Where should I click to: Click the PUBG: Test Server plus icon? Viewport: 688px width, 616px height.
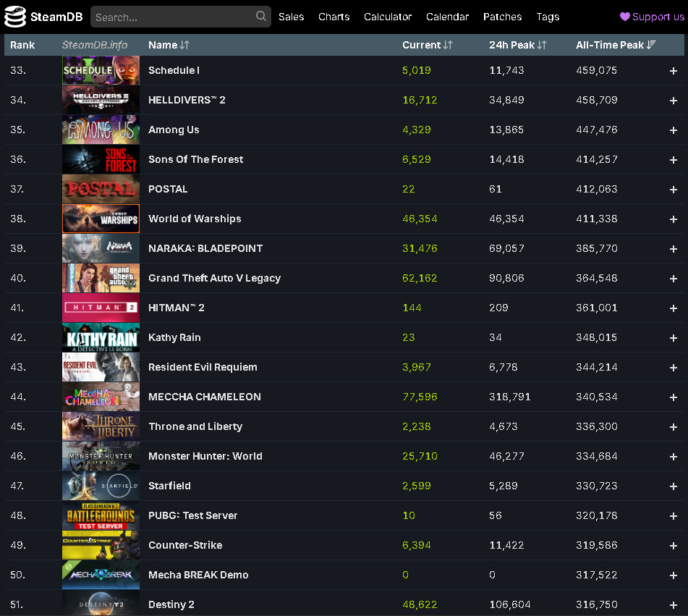point(673,516)
